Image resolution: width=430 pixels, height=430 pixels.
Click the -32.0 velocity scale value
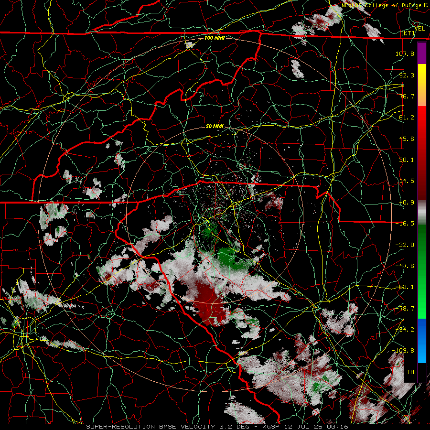coord(405,245)
